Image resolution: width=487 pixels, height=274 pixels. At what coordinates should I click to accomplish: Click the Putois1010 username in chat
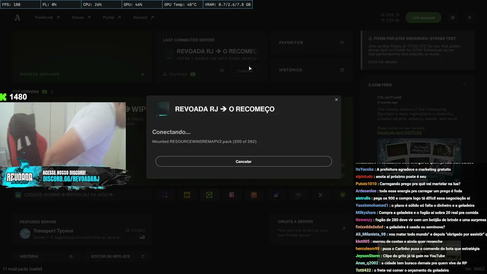(x=366, y=184)
